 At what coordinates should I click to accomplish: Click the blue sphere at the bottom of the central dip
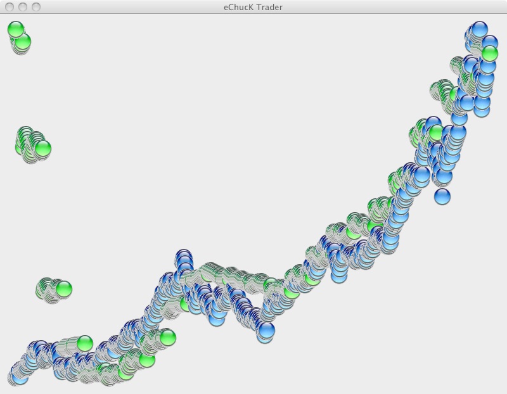tap(266, 330)
